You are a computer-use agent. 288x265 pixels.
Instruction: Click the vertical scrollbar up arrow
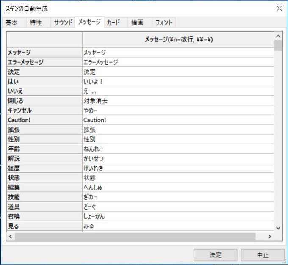[x=278, y=36]
